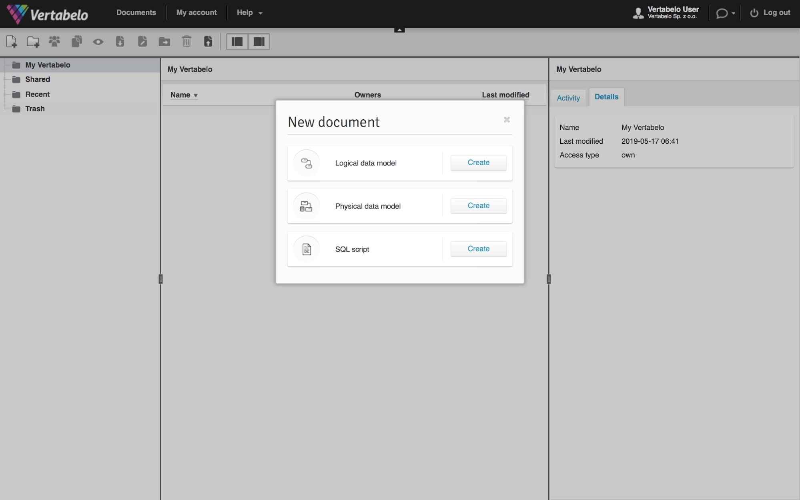The image size is (800, 500).
Task: Switch to the Details tab
Action: (606, 97)
